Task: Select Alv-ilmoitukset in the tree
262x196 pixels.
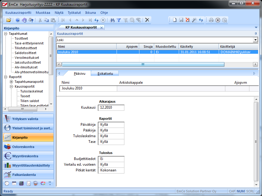Action: pyautogui.click(x=26, y=68)
